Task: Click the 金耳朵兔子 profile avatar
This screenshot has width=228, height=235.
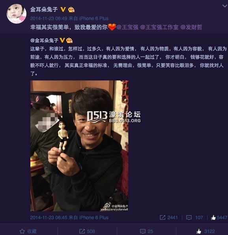Action: coord(17,14)
